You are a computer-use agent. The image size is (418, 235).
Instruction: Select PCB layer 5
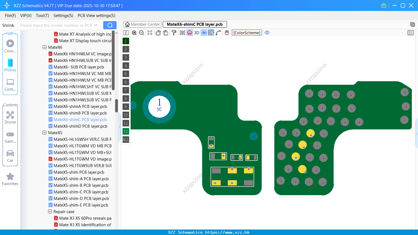[x=126, y=74]
